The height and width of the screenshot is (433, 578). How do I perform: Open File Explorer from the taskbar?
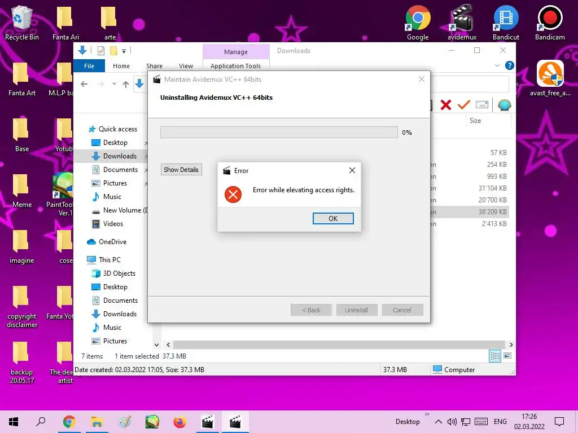click(97, 422)
